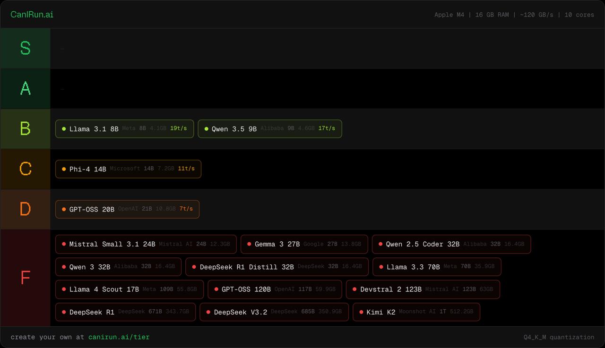Click the Kimi K2 model chip
Image resolution: width=605 pixels, height=348 pixels.
point(416,312)
